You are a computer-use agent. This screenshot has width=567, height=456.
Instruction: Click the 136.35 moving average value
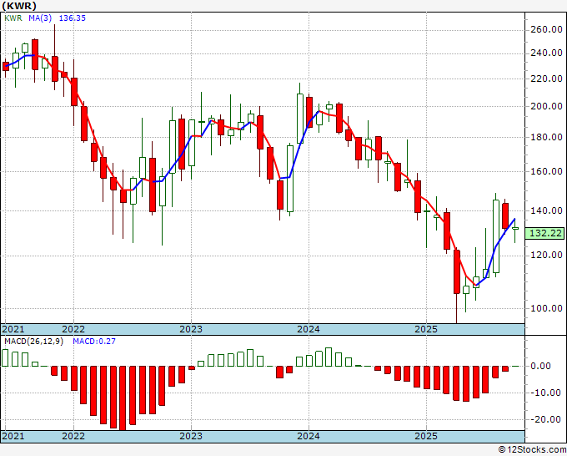pos(72,18)
